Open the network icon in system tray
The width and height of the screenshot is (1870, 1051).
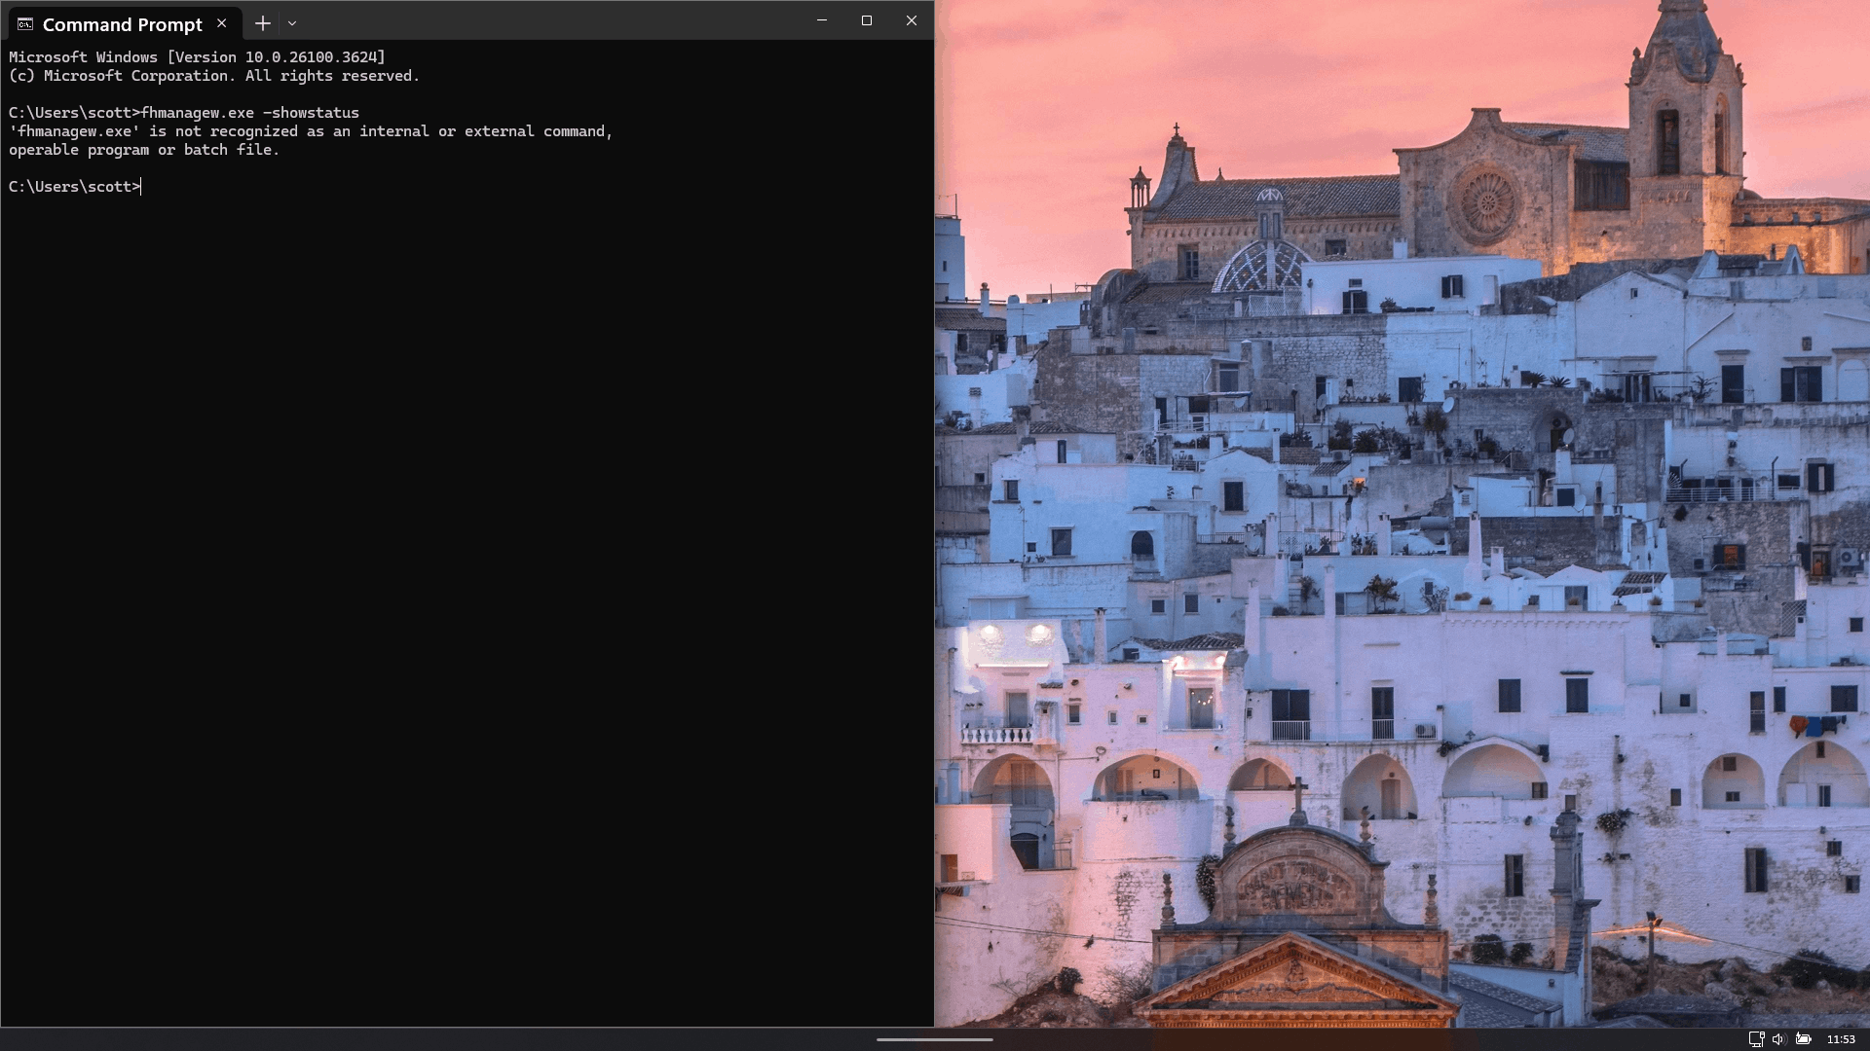pyautogui.click(x=1756, y=1039)
